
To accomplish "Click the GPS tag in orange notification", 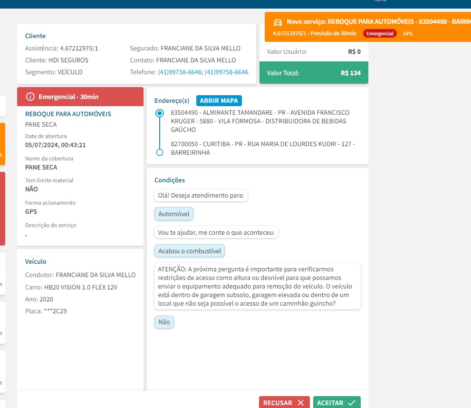I will click(408, 33).
